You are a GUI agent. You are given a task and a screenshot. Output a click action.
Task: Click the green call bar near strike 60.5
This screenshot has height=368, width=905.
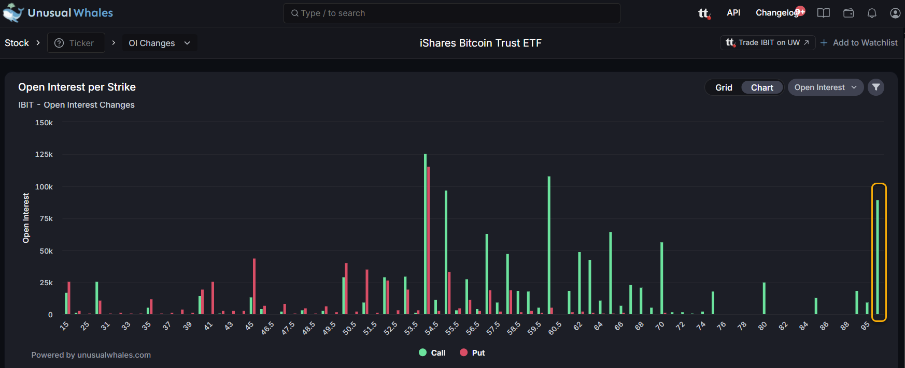[549, 245]
